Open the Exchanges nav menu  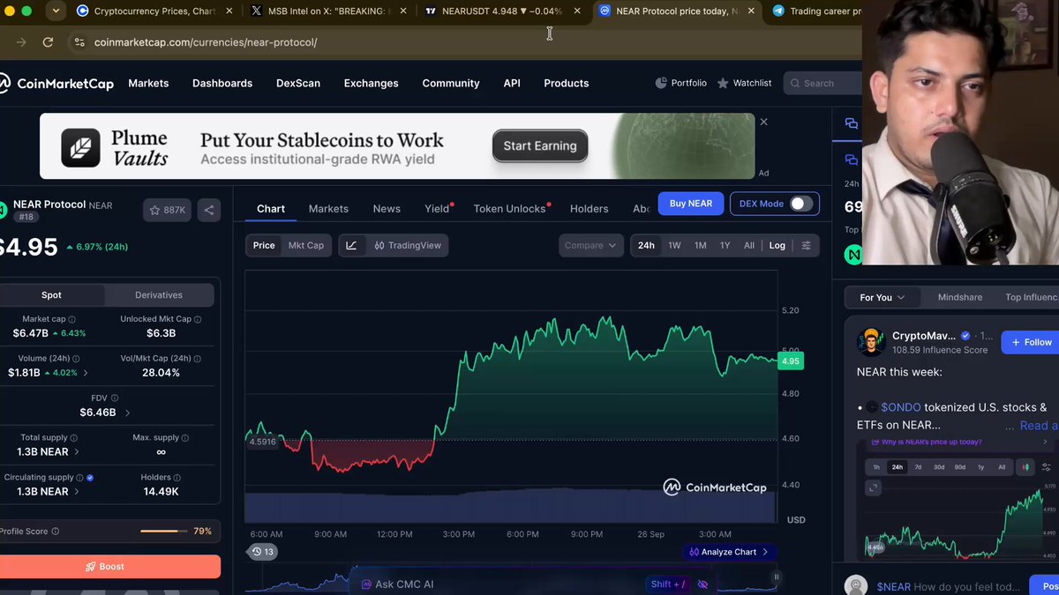coord(371,84)
